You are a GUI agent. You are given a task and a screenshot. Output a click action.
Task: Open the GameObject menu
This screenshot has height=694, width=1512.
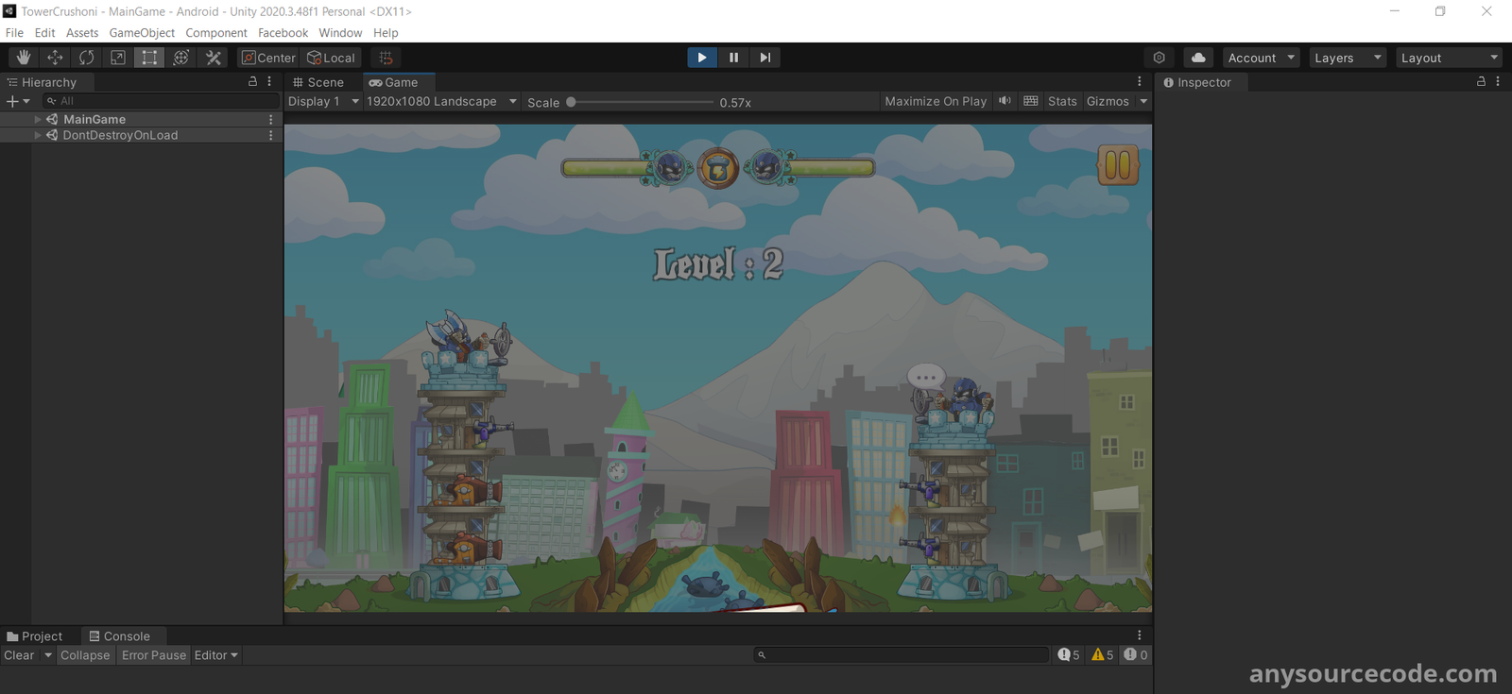coord(142,33)
